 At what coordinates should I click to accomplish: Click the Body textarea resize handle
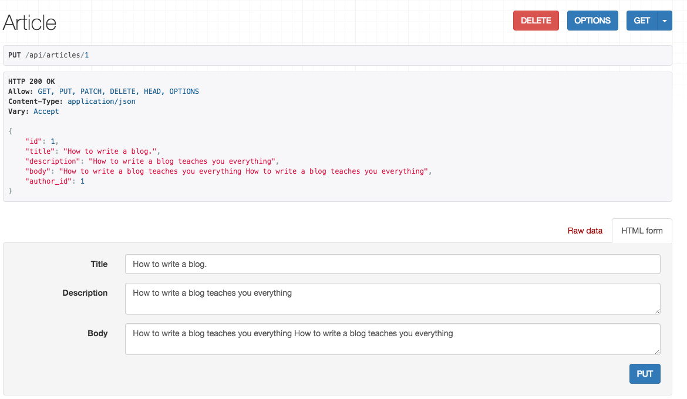pos(657,351)
